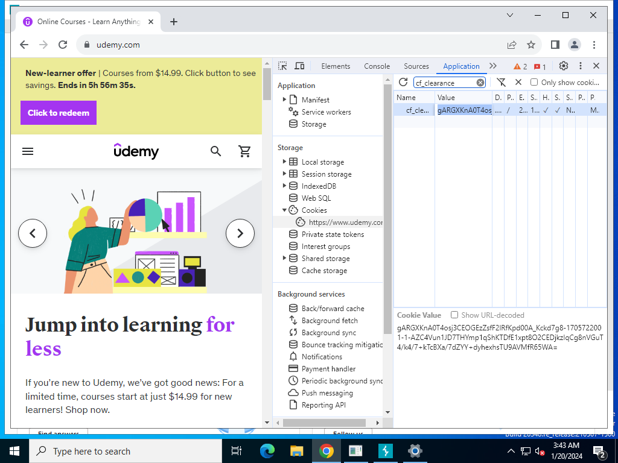Open the notifications center icon

[599, 452]
